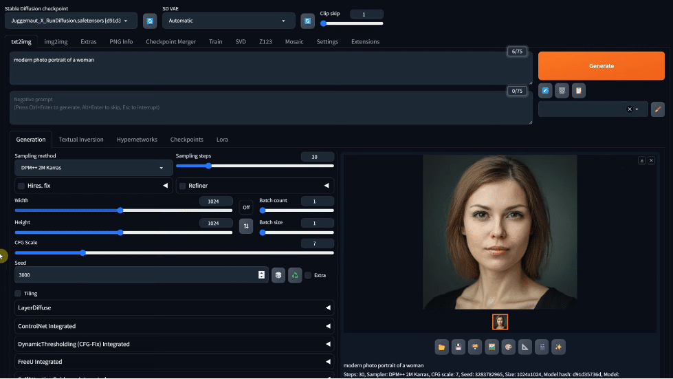Screen dimensions: 673x379
Task: Reuse last seed with the recycle icon
Action: [295, 275]
